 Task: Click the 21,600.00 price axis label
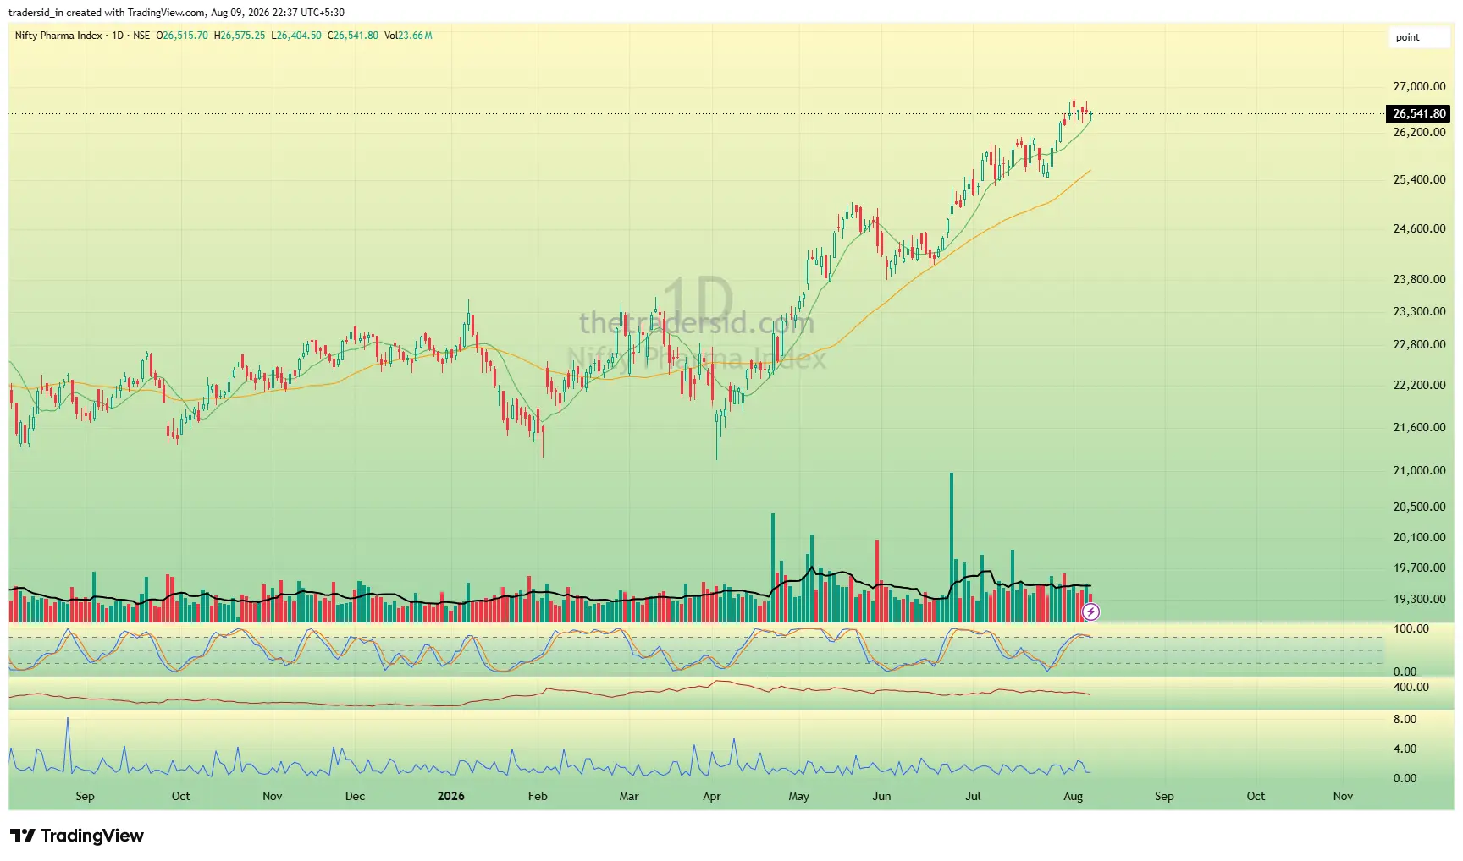(x=1419, y=427)
